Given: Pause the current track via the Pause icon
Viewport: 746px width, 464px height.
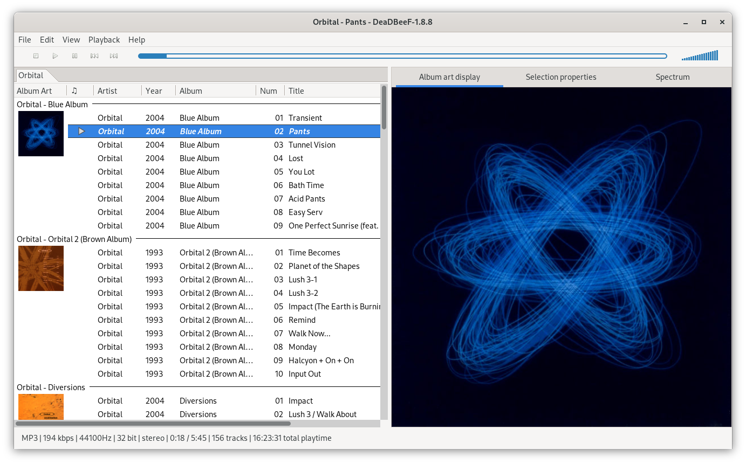Looking at the screenshot, I should (74, 56).
